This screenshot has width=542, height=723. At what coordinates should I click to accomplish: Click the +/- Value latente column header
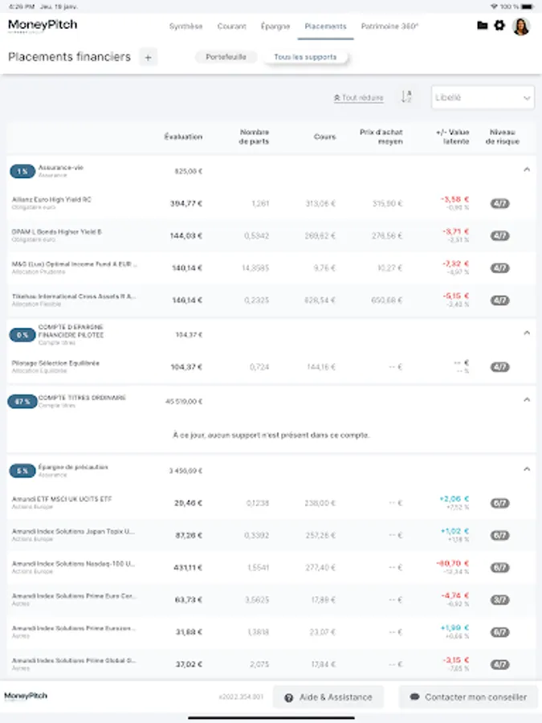click(x=453, y=137)
